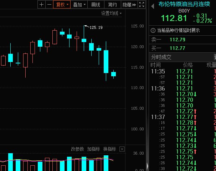Image resolution: width=216 pixels, height=171 pixels.
Task: Open the 复权 dropdown
Action: [62, 5]
